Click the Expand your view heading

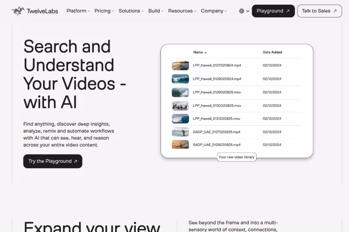92,227
